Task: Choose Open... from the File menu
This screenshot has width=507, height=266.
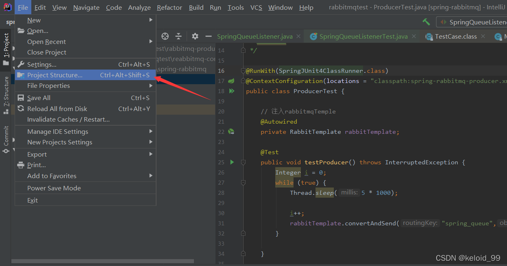Action: tap(85, 31)
